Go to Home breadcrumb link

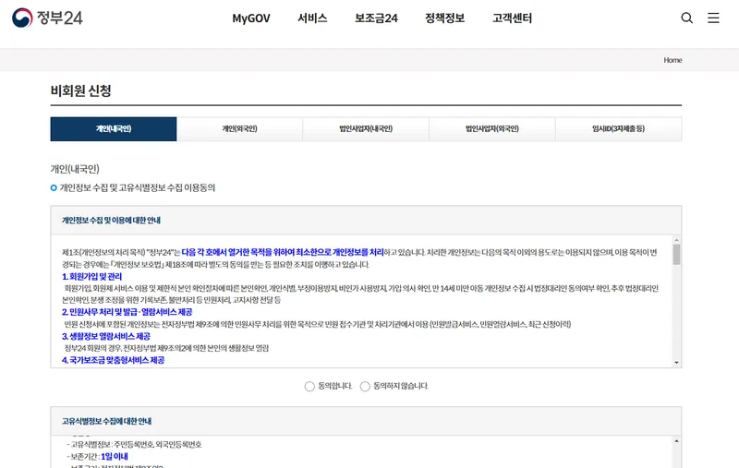tap(672, 60)
